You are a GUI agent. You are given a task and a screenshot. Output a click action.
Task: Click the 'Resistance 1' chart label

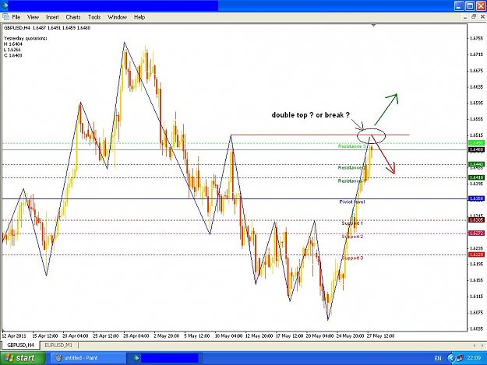[351, 181]
